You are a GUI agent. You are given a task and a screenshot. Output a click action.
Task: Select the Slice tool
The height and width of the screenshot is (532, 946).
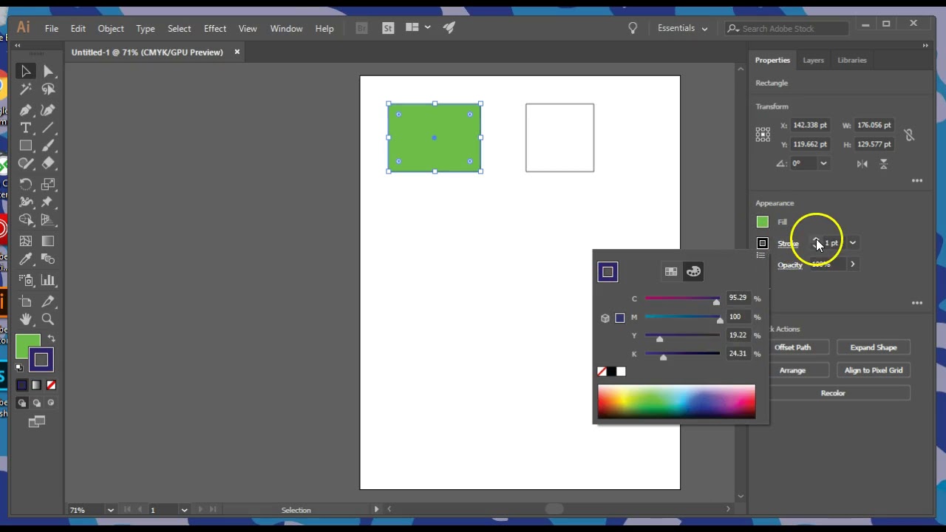click(x=48, y=301)
